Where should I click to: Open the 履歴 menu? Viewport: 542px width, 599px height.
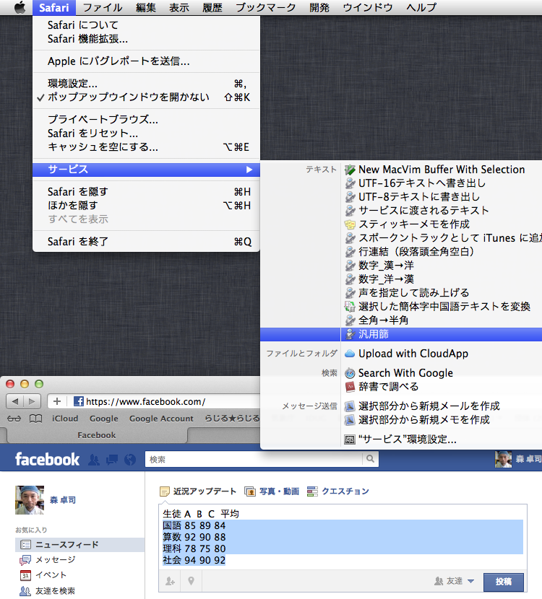point(212,7)
